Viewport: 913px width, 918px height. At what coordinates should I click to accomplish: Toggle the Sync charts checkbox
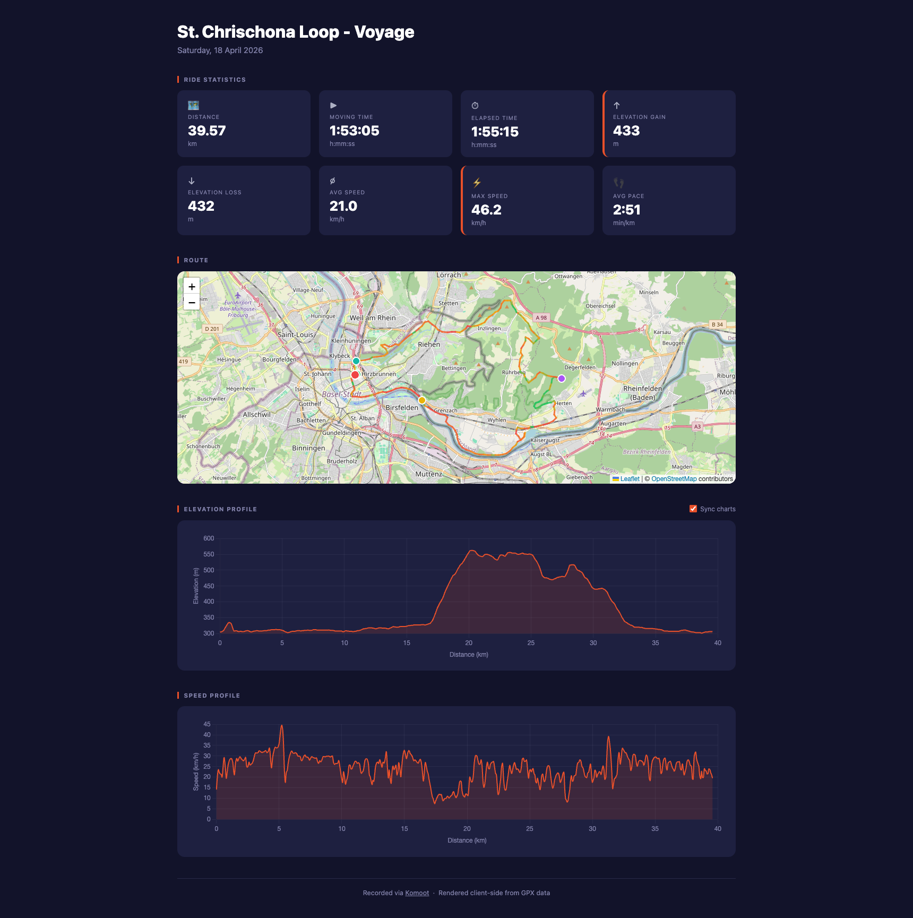[x=693, y=509]
